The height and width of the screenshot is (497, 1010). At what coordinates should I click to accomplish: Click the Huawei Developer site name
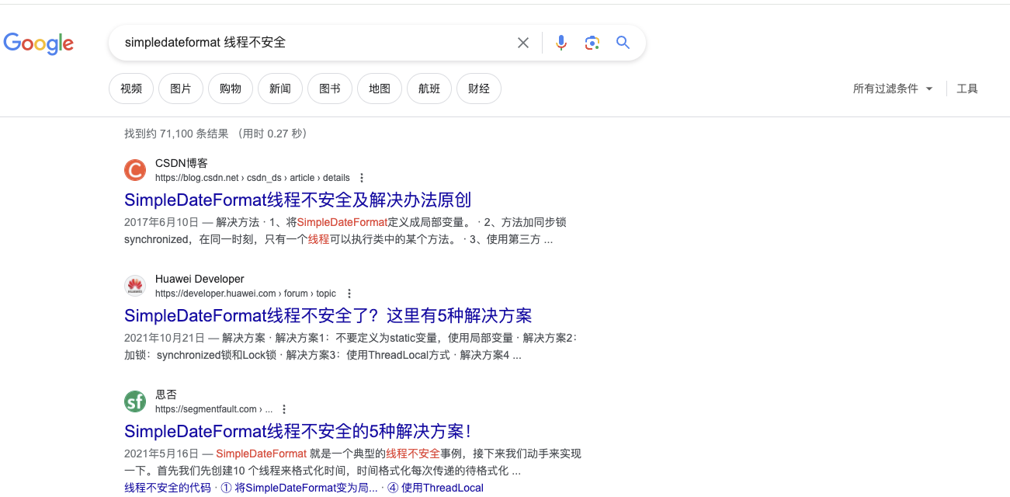(200, 279)
